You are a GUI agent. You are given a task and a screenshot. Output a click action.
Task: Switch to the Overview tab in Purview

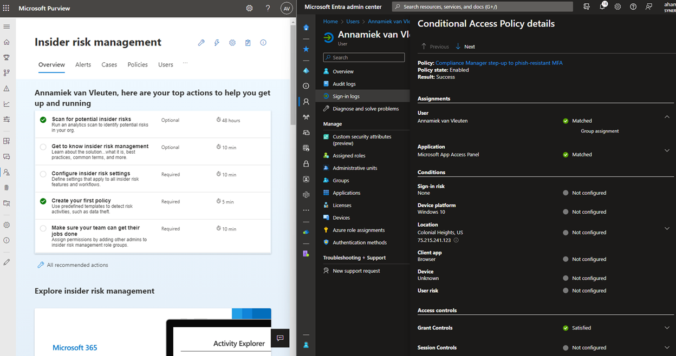(51, 64)
